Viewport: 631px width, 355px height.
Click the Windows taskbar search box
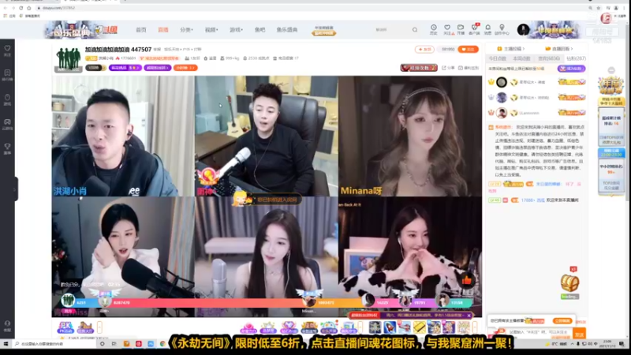[x=54, y=344]
